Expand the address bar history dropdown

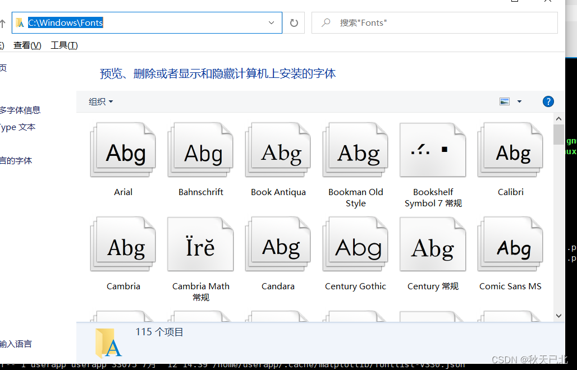tap(271, 23)
